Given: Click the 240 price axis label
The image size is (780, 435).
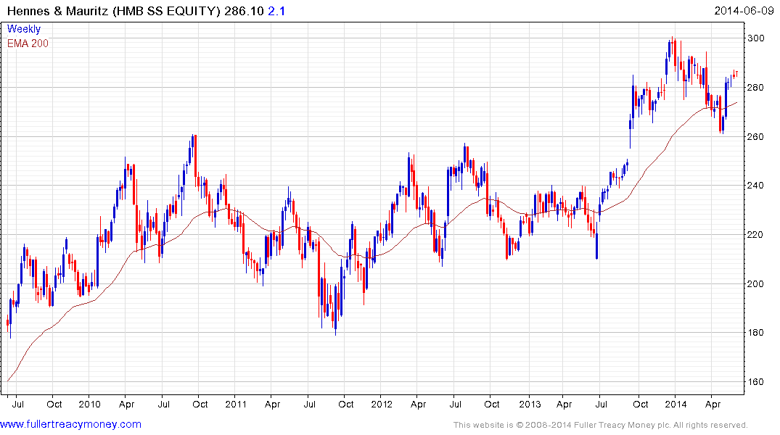Looking at the screenshot, I should pos(756,186).
